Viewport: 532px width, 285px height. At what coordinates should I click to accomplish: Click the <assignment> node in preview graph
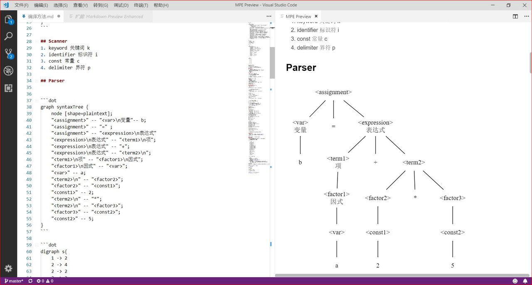point(333,92)
